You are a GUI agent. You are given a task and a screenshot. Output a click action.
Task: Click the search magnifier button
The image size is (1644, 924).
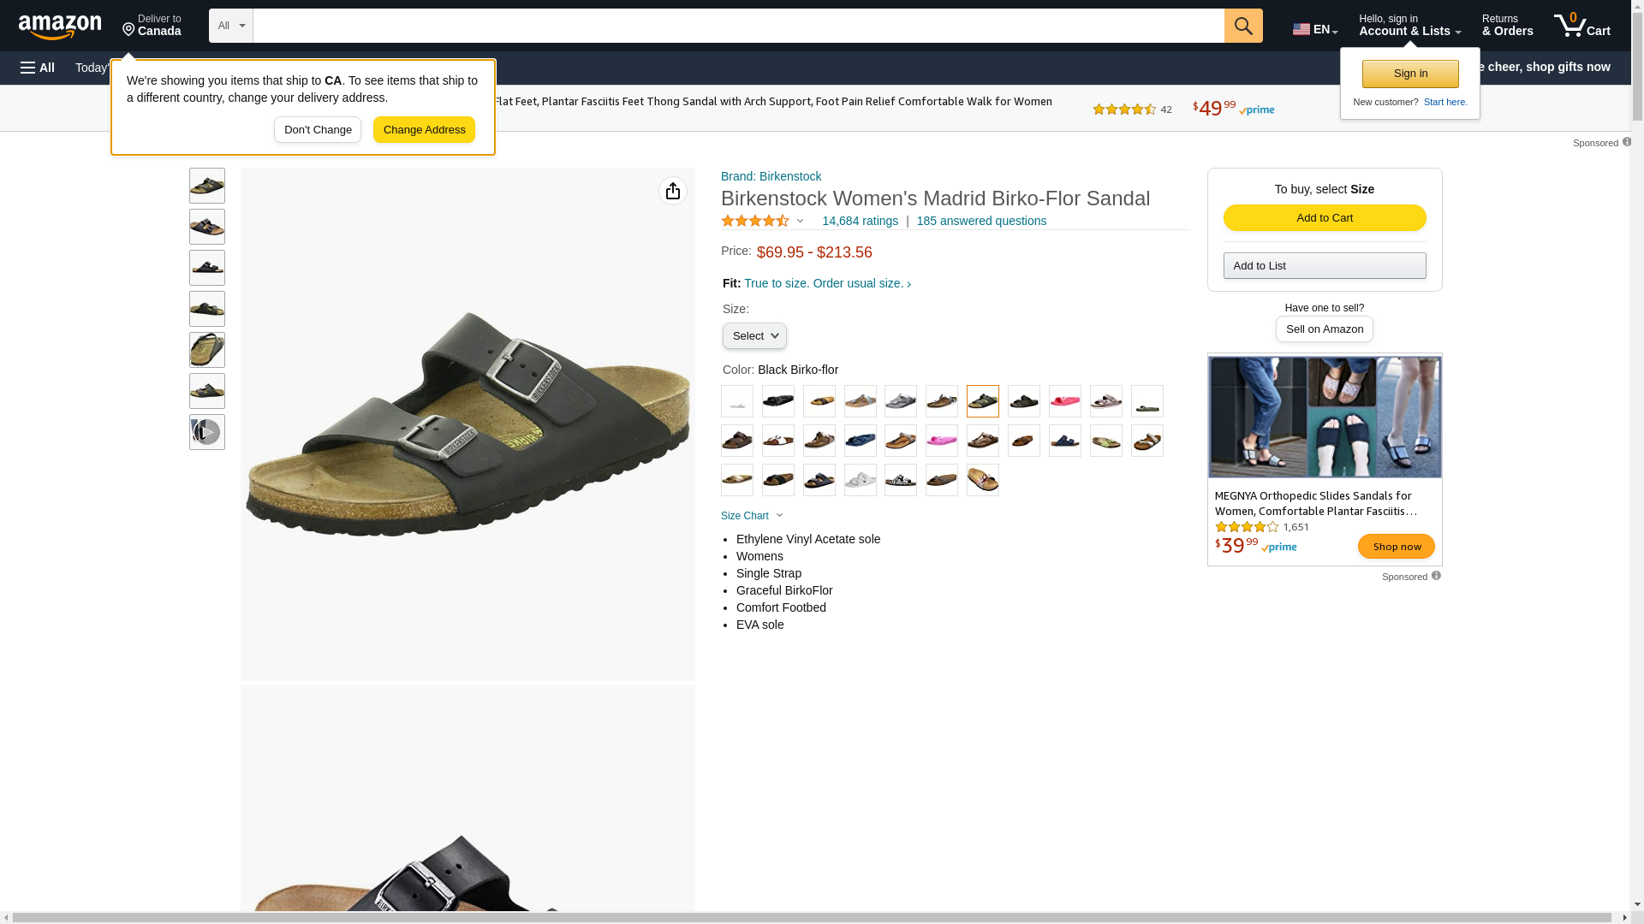point(1243,26)
